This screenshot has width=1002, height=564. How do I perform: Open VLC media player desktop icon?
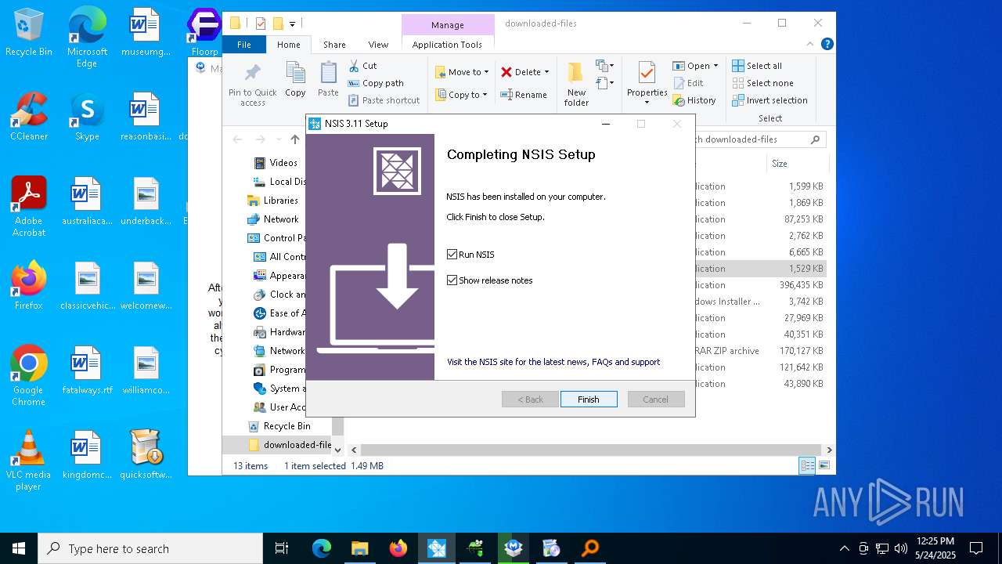click(29, 461)
